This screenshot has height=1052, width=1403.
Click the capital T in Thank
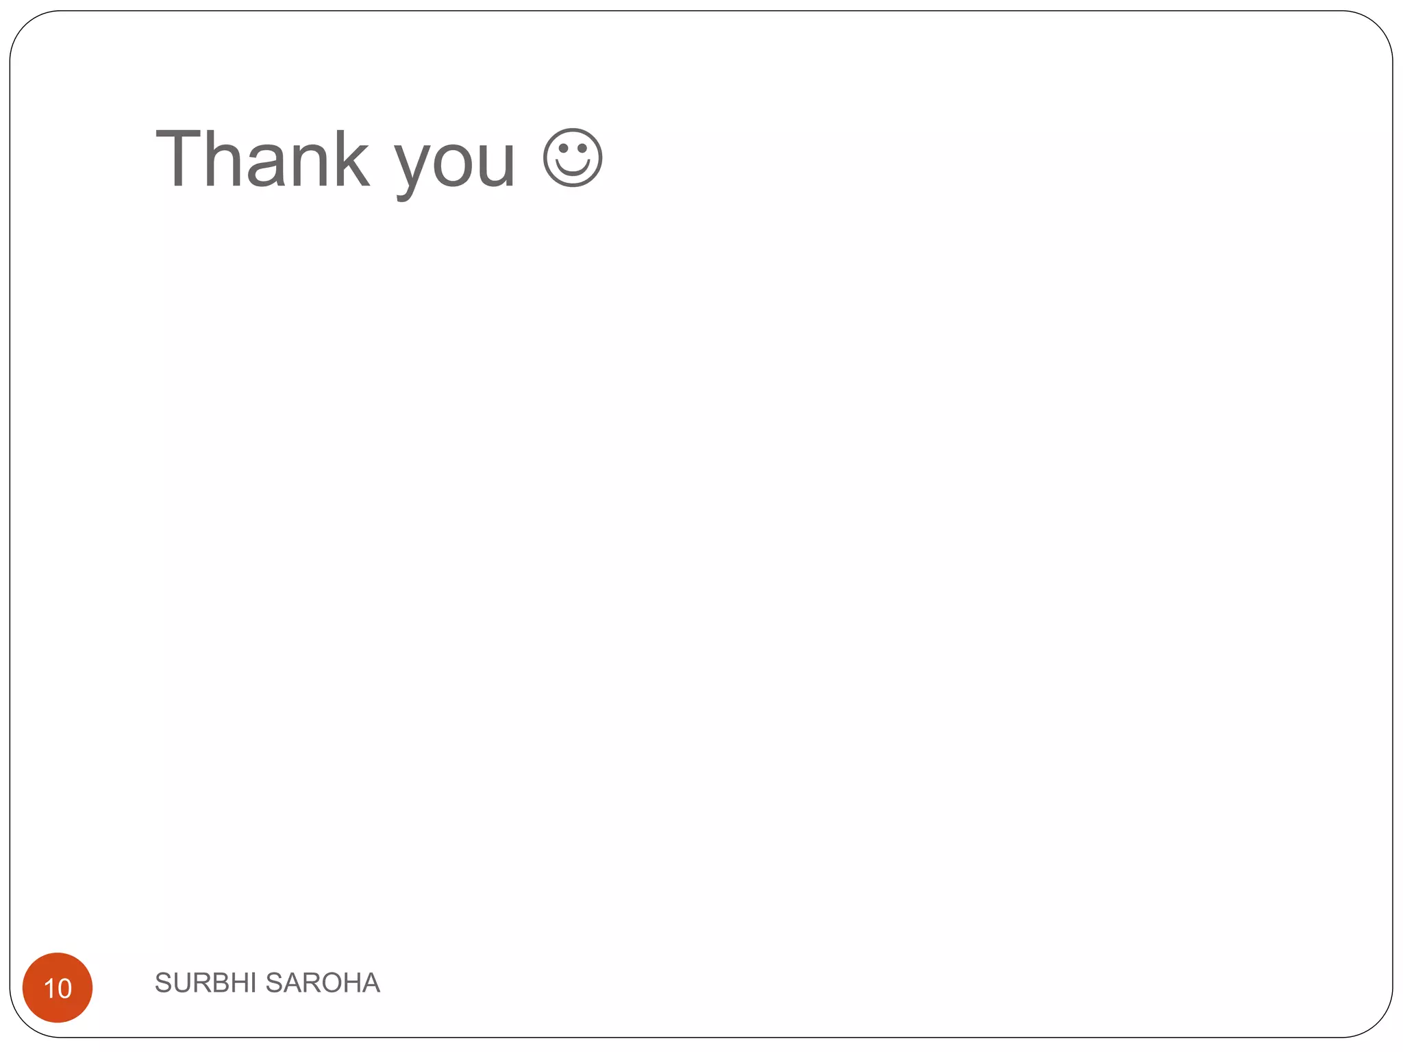click(x=177, y=159)
